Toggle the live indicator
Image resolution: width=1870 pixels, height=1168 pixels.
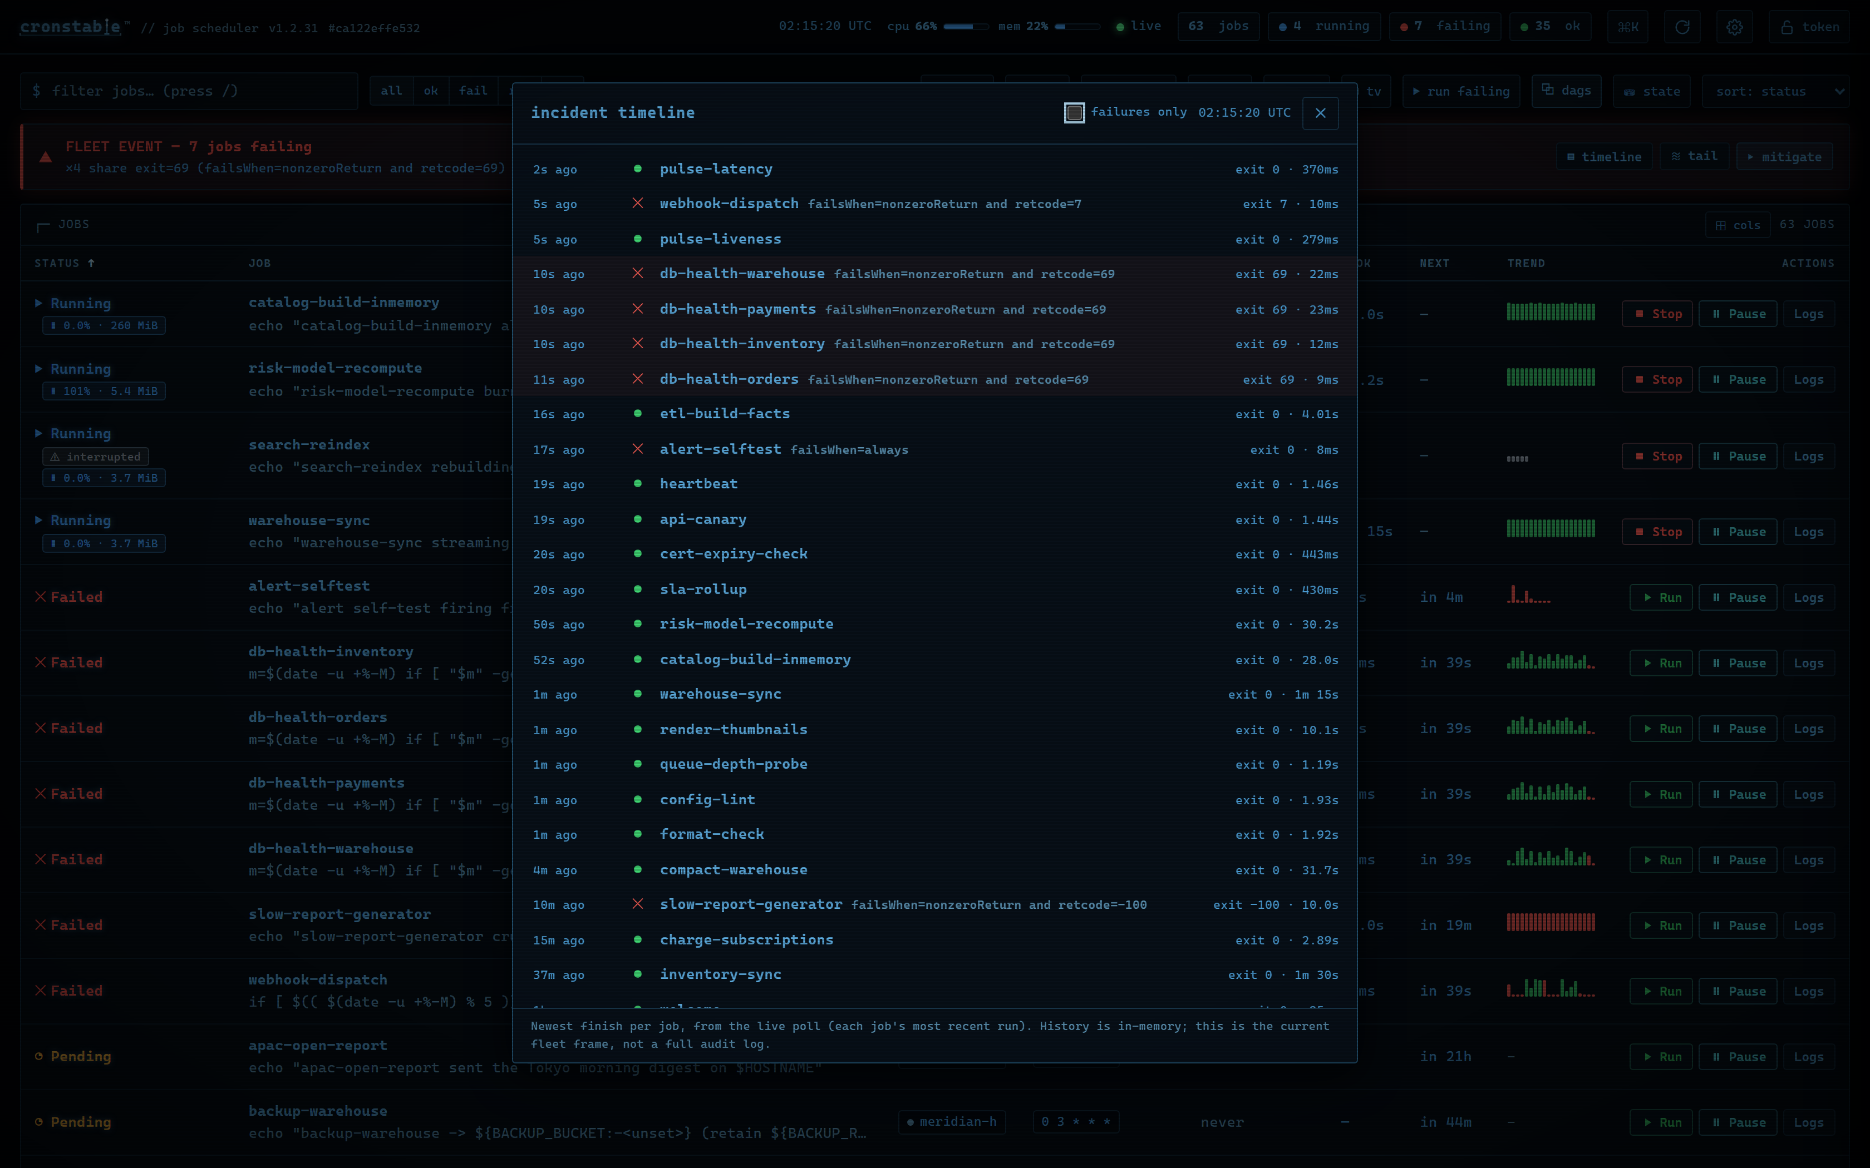(1138, 26)
